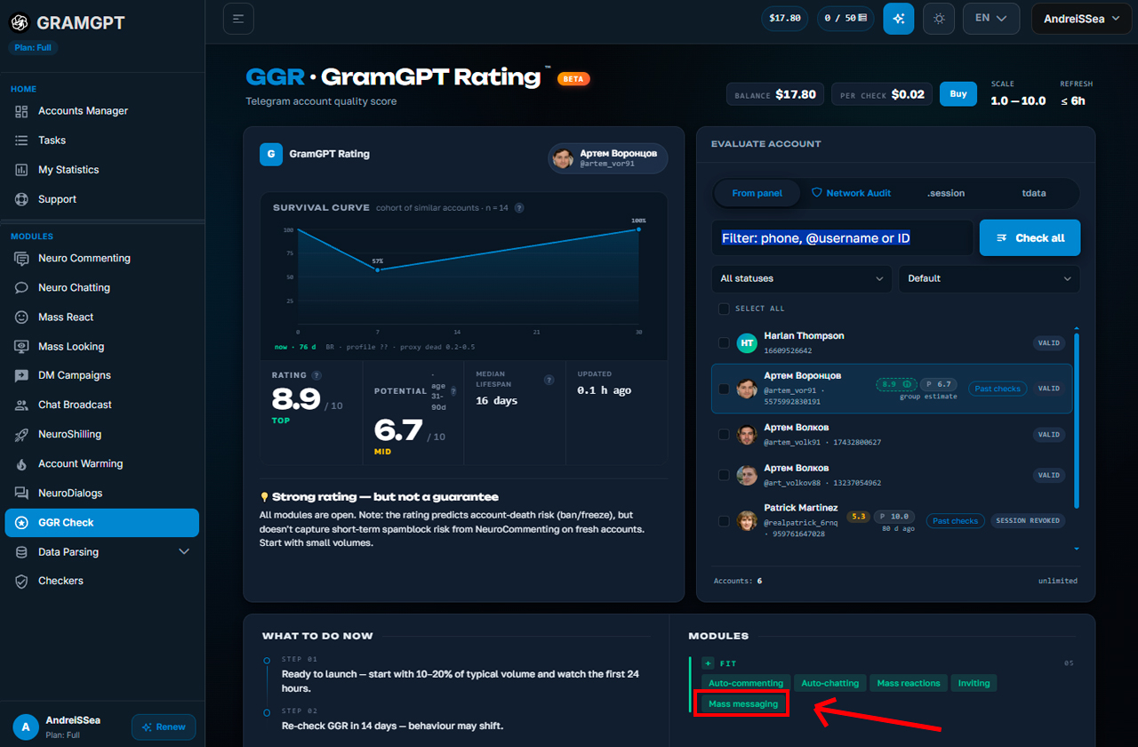
Task: Open the Default sort dropdown
Action: (990, 278)
